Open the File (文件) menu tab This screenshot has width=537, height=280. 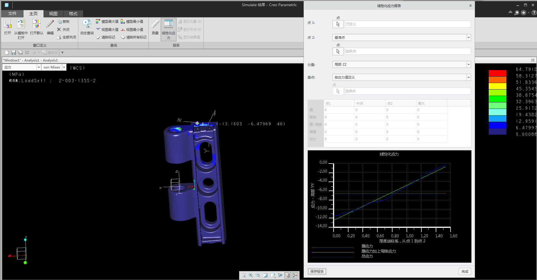(x=12, y=13)
